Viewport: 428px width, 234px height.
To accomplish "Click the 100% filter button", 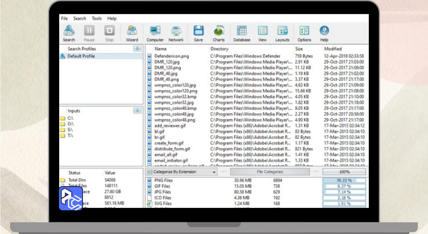I will click(344, 172).
